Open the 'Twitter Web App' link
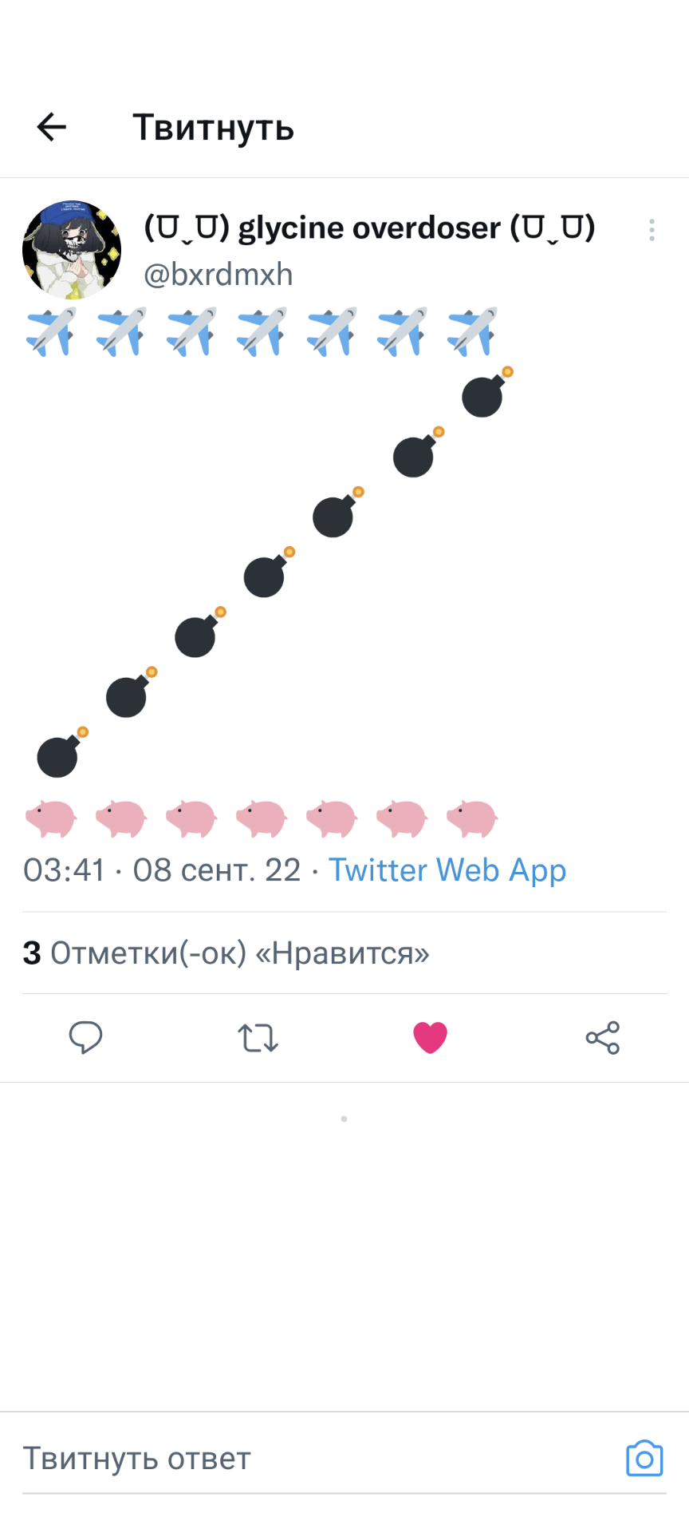The image size is (689, 1533). (x=447, y=870)
